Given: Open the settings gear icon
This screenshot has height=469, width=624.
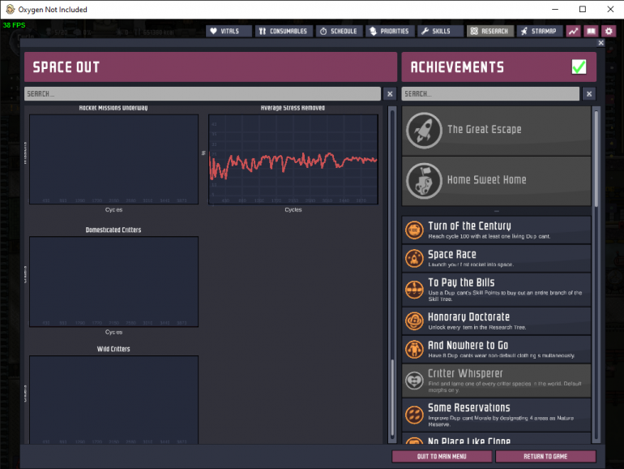Looking at the screenshot, I should coord(609,31).
